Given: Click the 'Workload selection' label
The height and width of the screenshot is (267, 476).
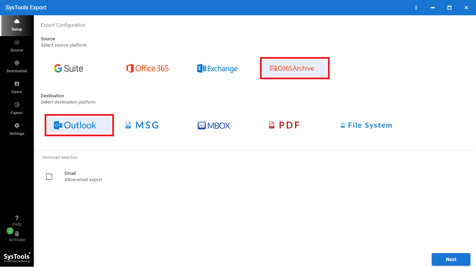Looking at the screenshot, I should tap(60, 157).
